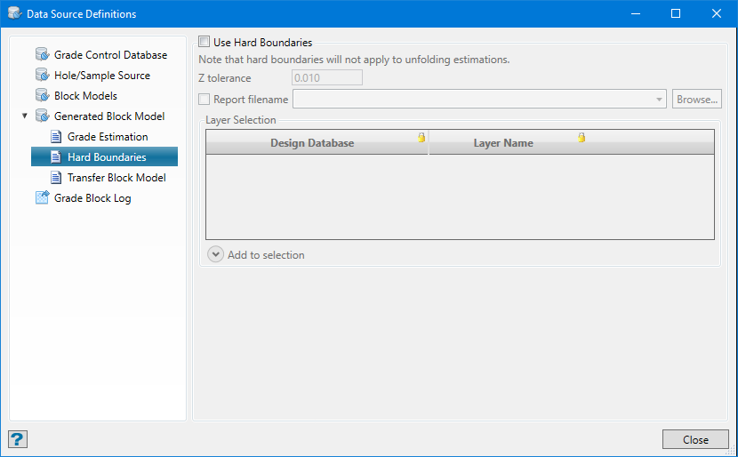Click the Design Database column lock icon
This screenshot has width=738, height=457.
421,137
